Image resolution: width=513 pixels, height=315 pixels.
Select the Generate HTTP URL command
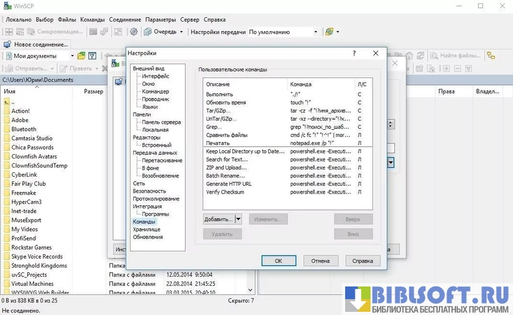[229, 184]
